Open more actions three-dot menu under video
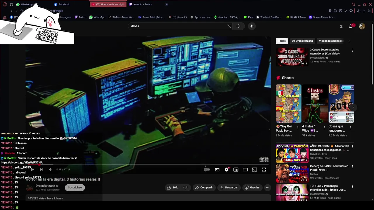Screen dimensions: 374x210 point(267,188)
